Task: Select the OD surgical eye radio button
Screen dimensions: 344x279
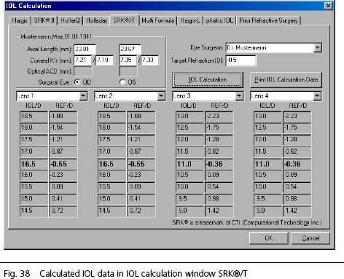Action: click(x=77, y=82)
